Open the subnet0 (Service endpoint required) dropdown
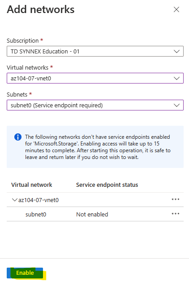 (x=95, y=105)
